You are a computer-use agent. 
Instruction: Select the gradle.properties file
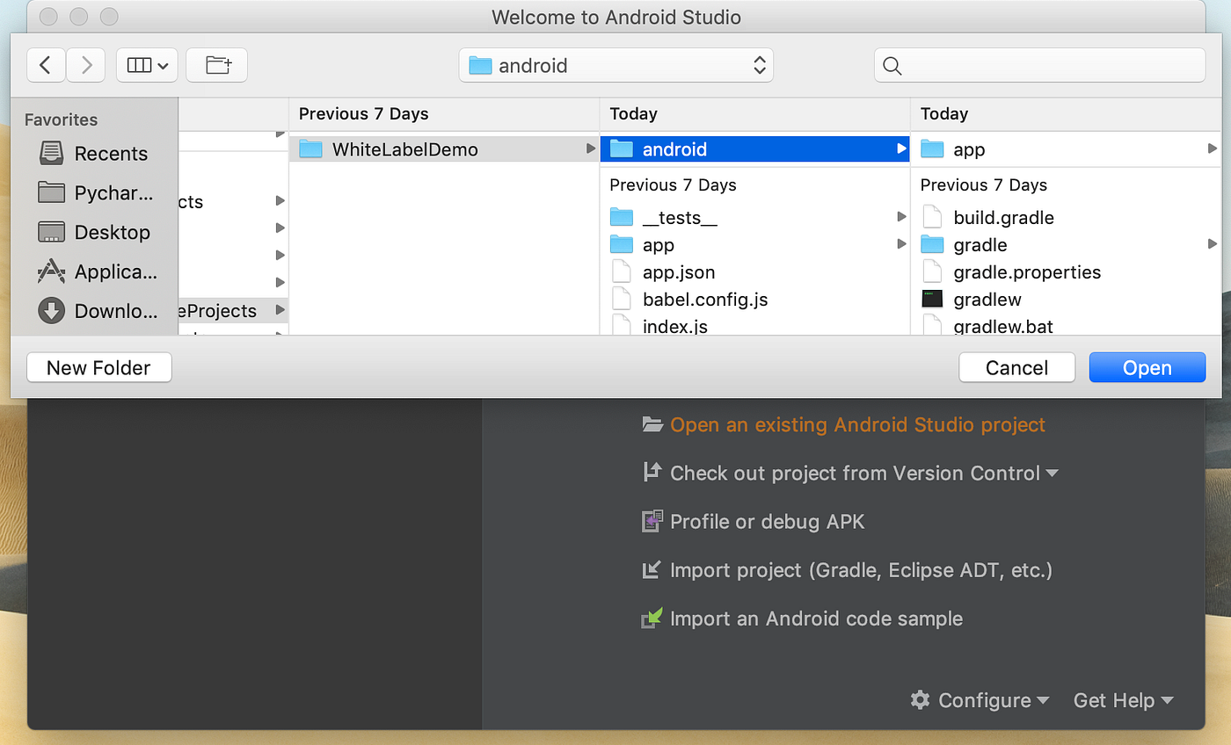pyautogui.click(x=1066, y=271)
